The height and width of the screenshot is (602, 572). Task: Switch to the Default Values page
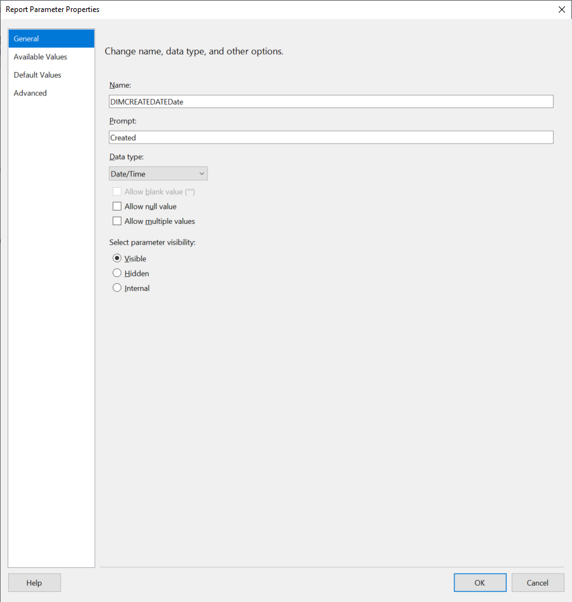coord(38,75)
